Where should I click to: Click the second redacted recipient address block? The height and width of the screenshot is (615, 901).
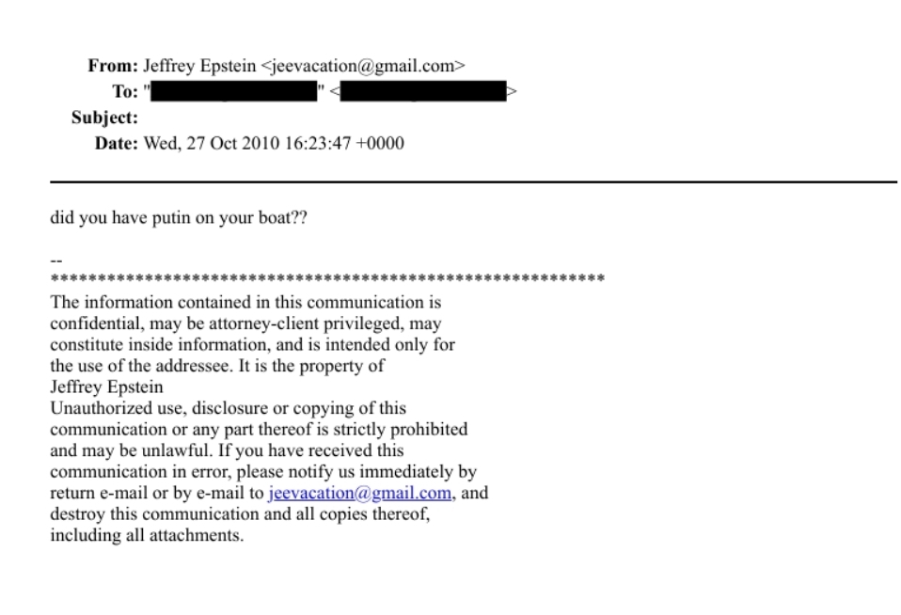[x=423, y=91]
